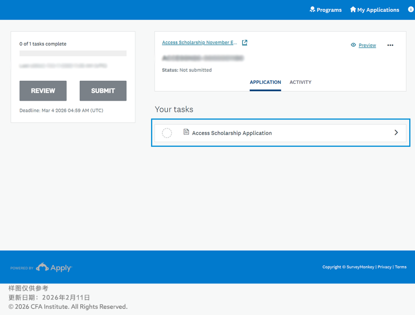Open the Privacy link in footer
The image size is (415, 315).
click(x=384, y=267)
